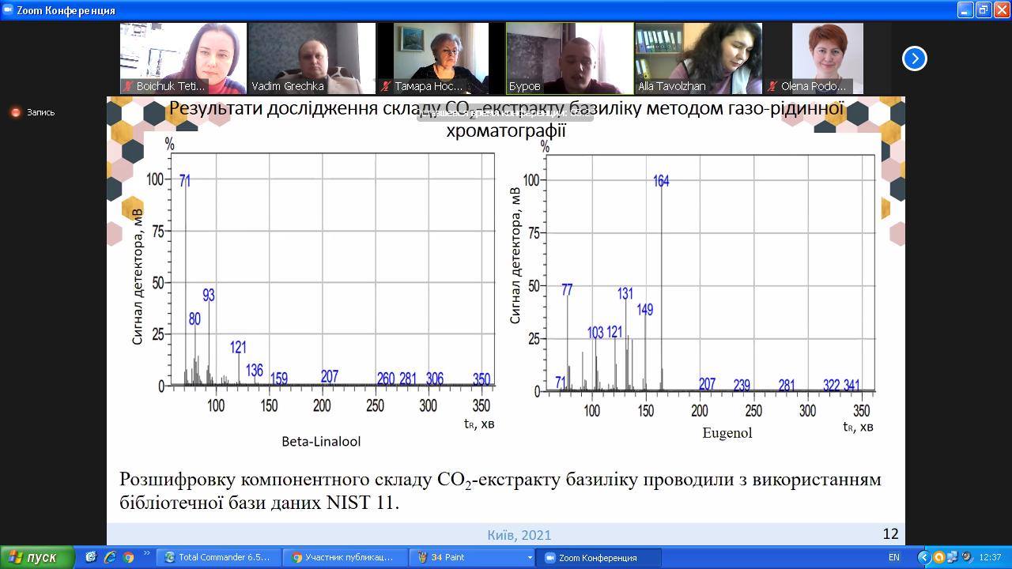Select Vadim Grechka video thumbnail
The height and width of the screenshot is (569, 1012).
pos(312,58)
